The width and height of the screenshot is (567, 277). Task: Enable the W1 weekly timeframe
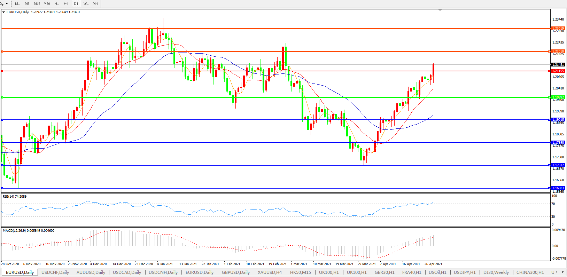coord(86,4)
